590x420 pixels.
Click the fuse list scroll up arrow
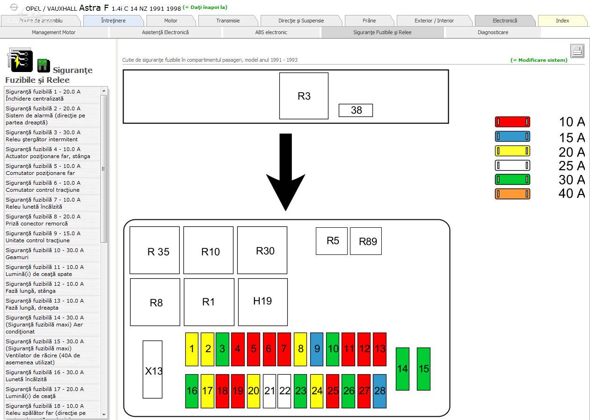[104, 91]
